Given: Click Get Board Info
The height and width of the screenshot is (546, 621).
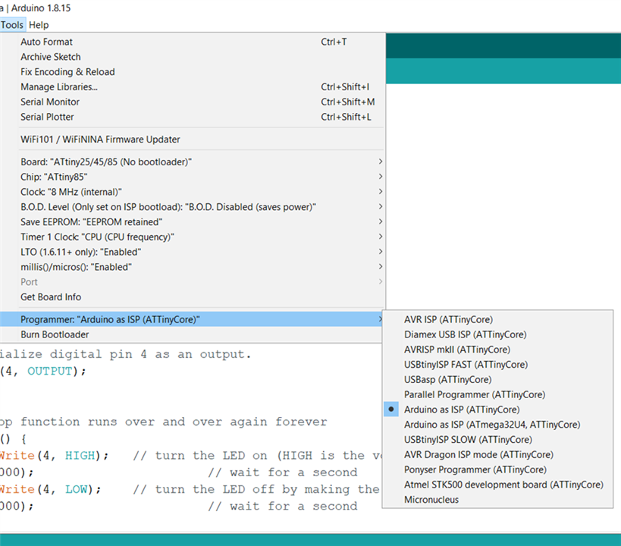Looking at the screenshot, I should tap(51, 297).
